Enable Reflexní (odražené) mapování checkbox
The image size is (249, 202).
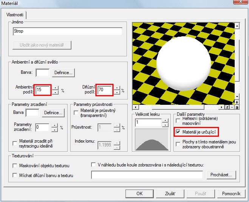[178, 121]
